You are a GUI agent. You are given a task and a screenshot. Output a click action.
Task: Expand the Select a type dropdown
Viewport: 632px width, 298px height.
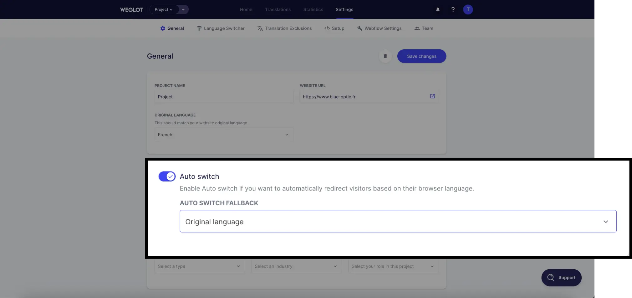point(200,266)
